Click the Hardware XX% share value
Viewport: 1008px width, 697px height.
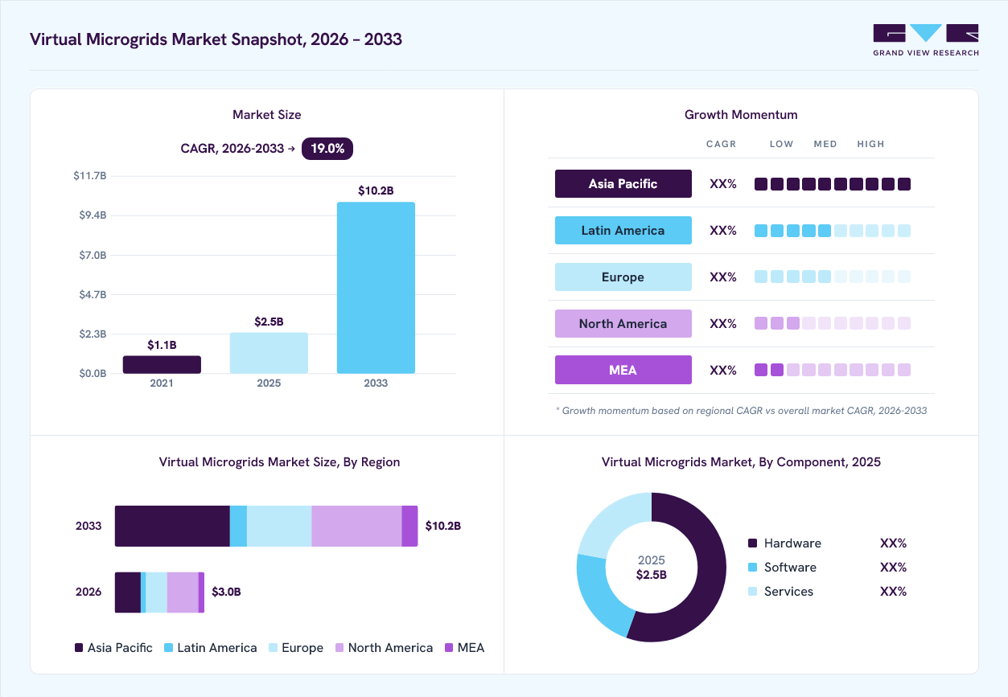894,543
